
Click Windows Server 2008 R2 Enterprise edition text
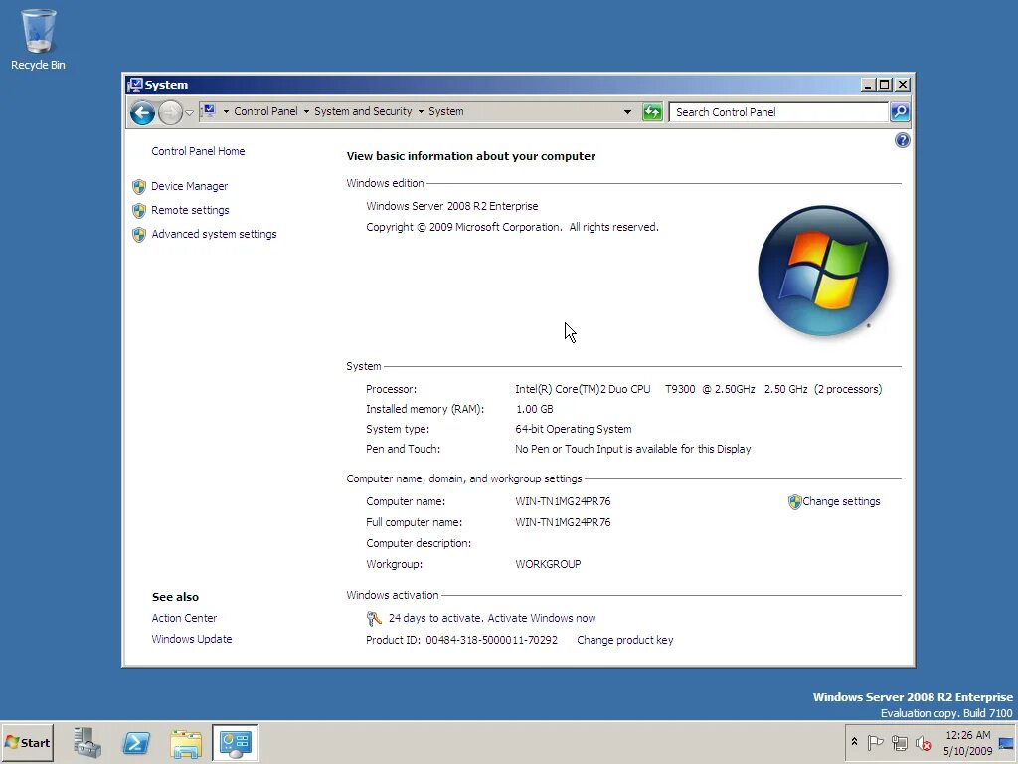click(452, 206)
